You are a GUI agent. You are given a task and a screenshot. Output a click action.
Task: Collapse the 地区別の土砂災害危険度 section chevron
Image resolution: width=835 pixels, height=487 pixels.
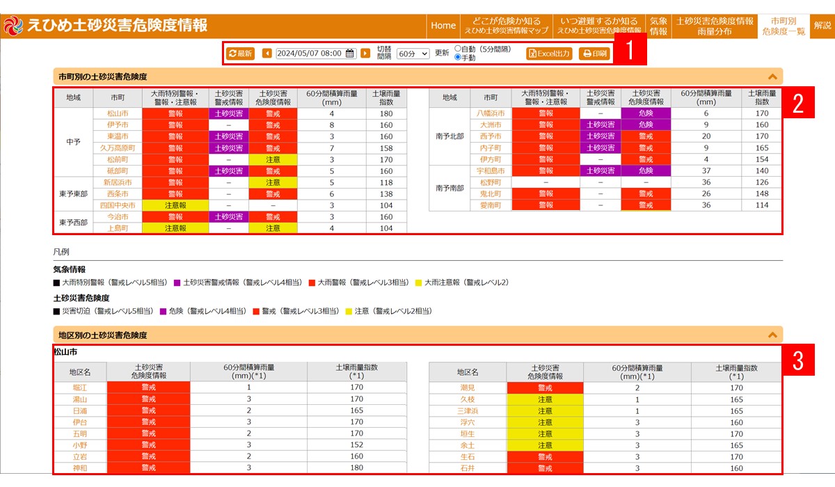772,335
